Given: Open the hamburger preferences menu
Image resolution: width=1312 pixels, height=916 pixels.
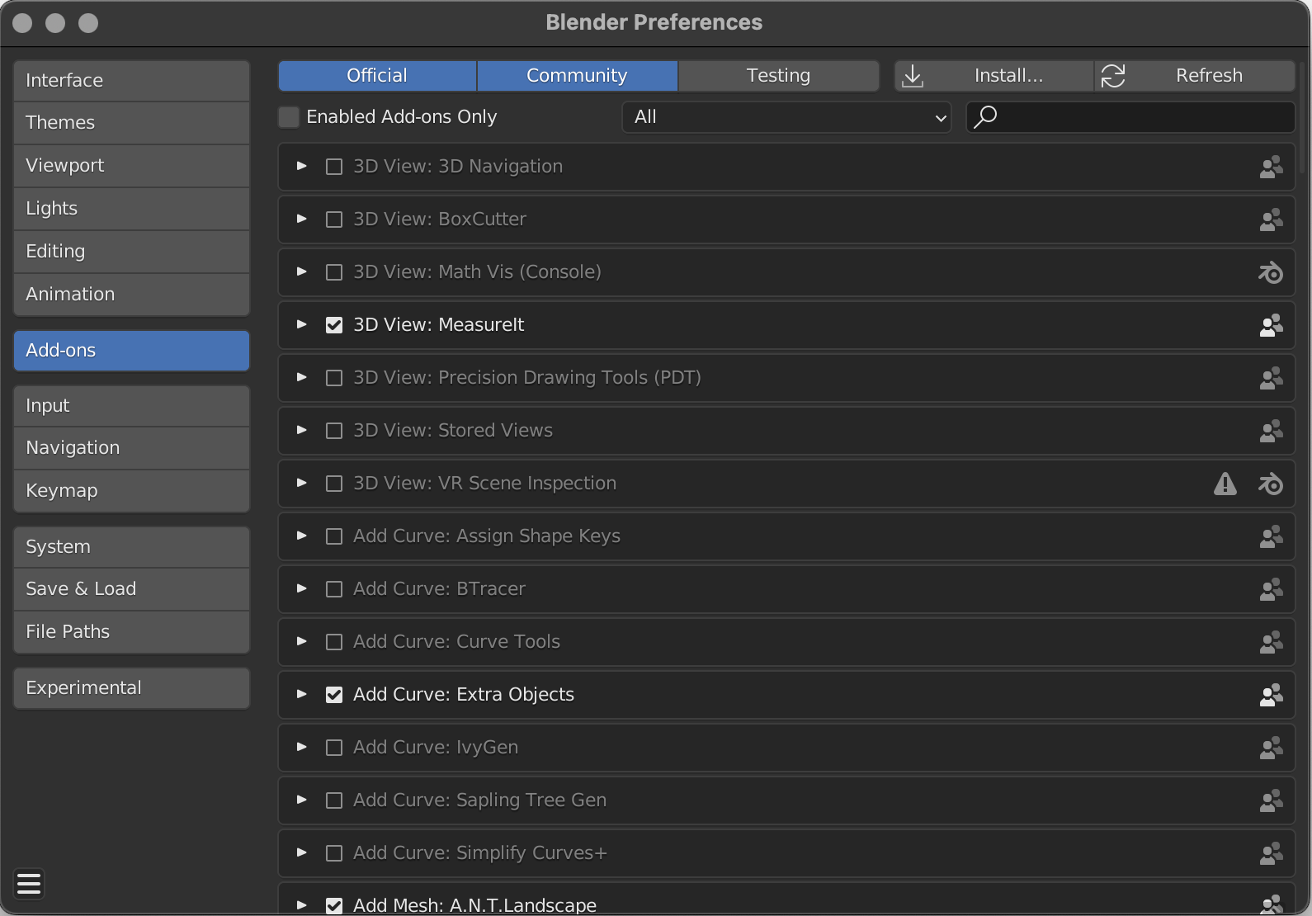Looking at the screenshot, I should click(29, 884).
